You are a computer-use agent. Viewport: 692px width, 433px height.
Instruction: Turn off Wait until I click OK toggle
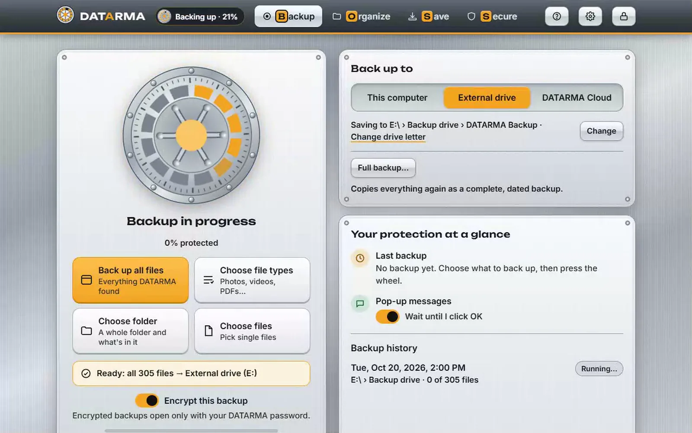tap(388, 317)
